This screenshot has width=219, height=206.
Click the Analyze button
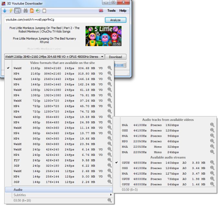pyautogui.click(x=115, y=20)
